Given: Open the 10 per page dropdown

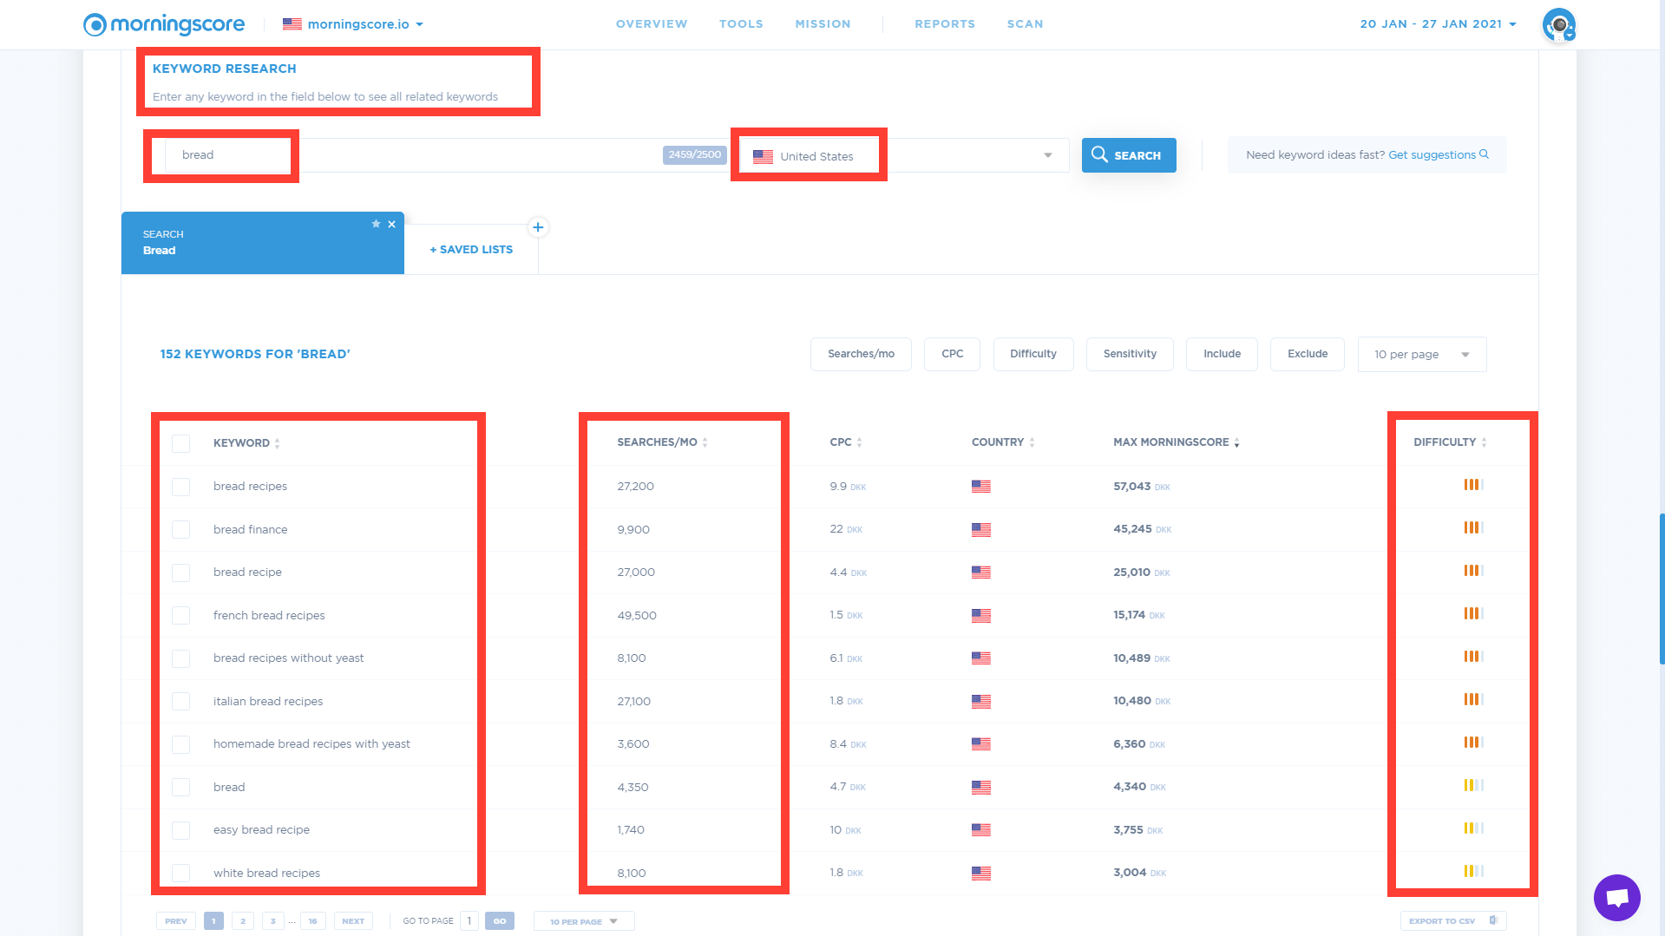Looking at the screenshot, I should 1421,354.
